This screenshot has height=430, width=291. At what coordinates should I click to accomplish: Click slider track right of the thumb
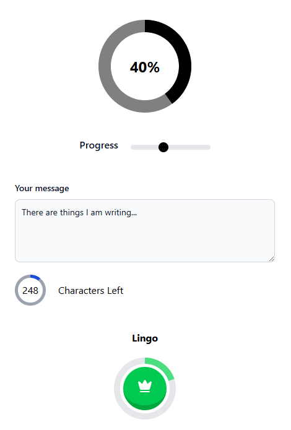189,147
